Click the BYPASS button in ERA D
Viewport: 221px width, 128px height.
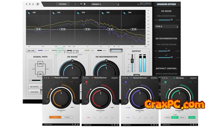click(63, 4)
